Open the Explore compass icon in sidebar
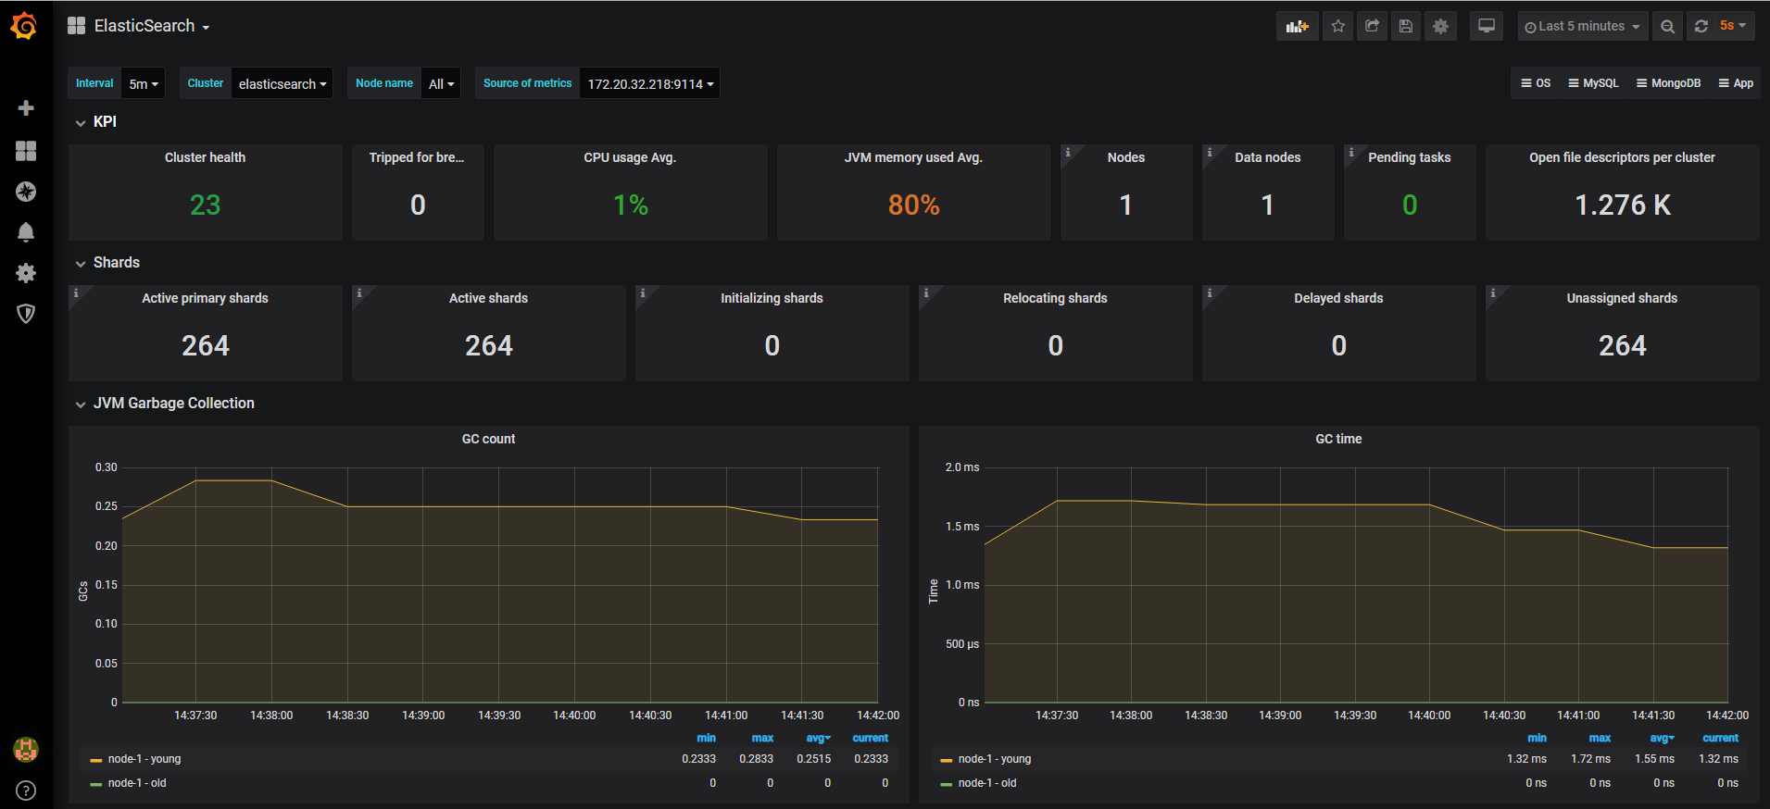1770x809 pixels. 26,192
